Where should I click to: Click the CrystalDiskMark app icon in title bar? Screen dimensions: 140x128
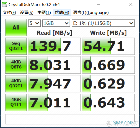4,4
